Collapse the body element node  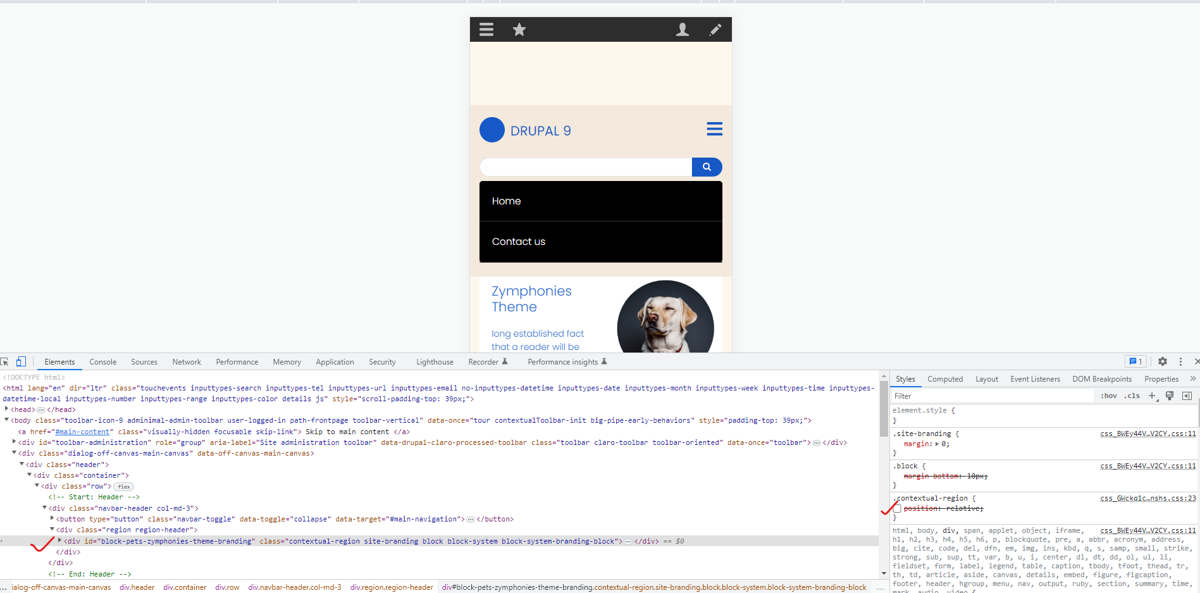[x=5, y=420]
